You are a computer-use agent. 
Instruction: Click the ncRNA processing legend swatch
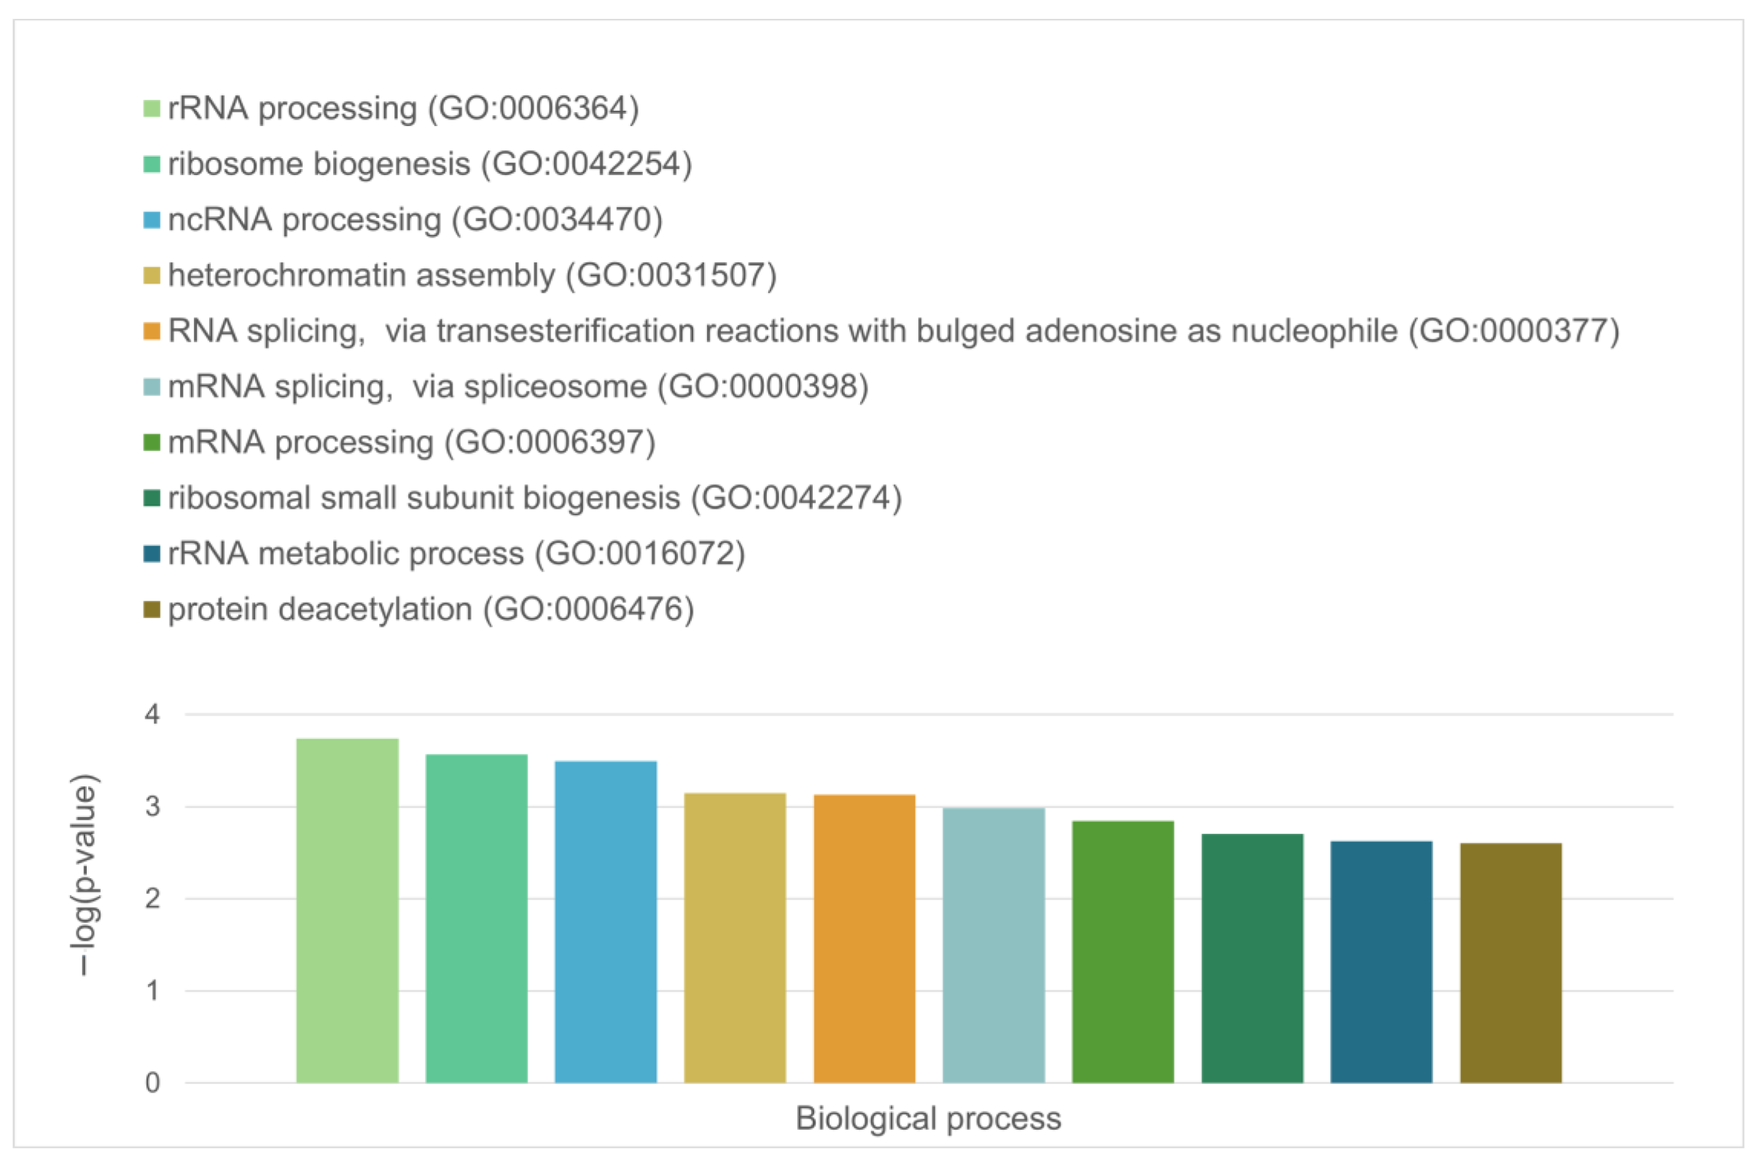(x=152, y=219)
